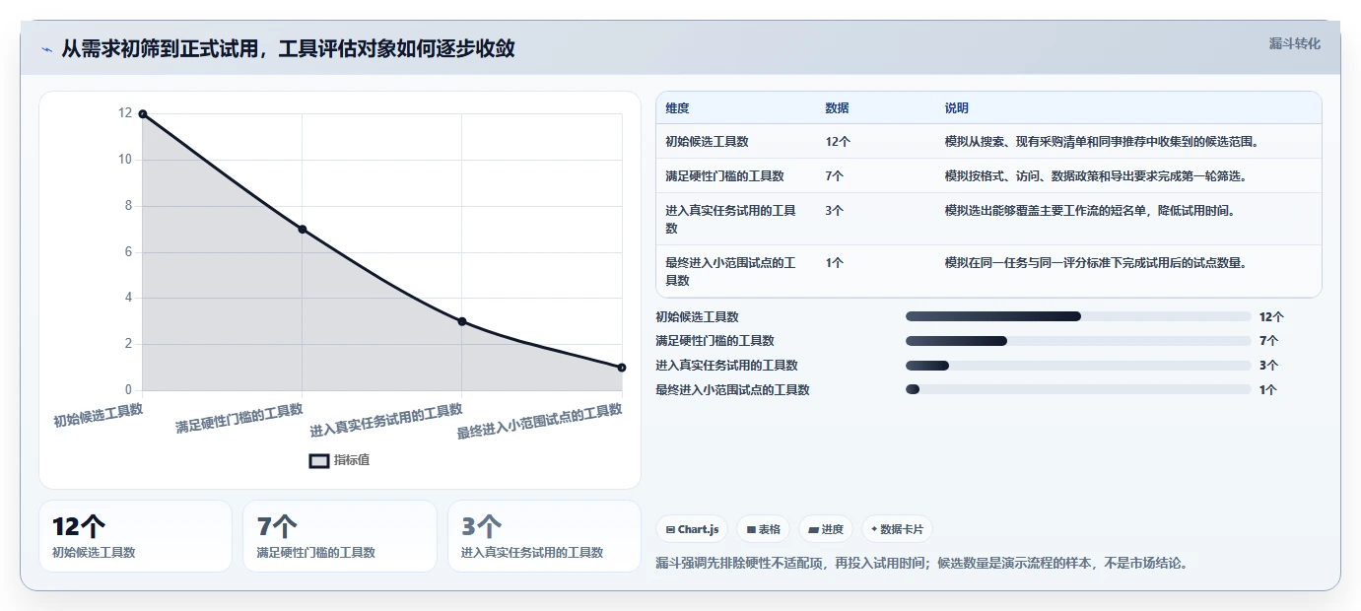
Task: Select the 表格 tag
Action: 763,529
